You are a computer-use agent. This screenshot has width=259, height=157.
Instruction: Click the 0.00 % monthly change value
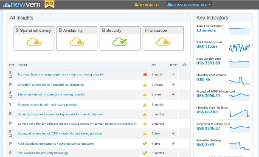203,79
